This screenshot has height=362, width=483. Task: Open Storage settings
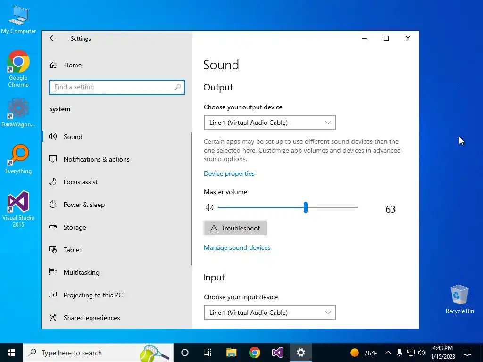tap(116, 227)
